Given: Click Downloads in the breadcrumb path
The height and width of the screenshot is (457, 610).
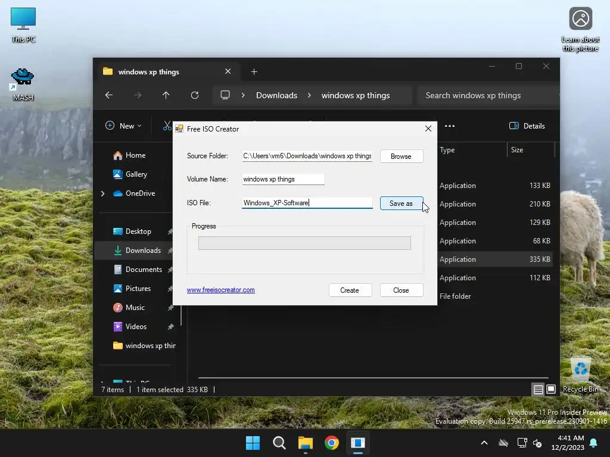Looking at the screenshot, I should (276, 95).
